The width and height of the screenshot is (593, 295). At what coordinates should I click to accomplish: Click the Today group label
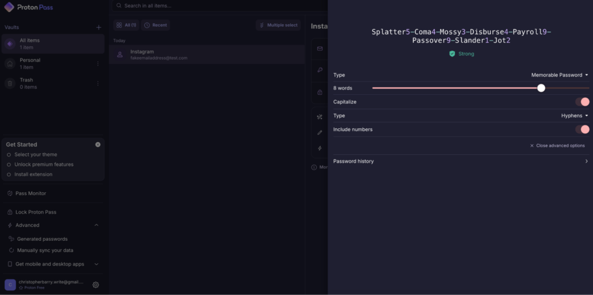pyautogui.click(x=119, y=40)
